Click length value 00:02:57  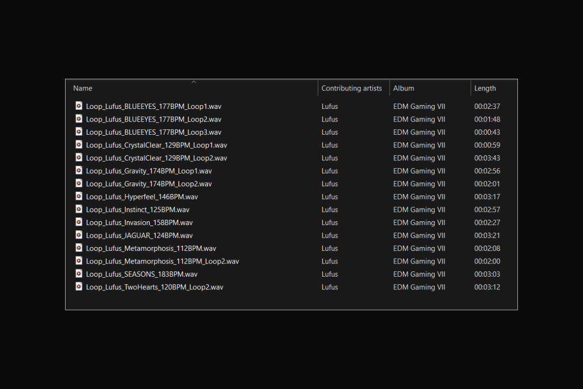[487, 210]
